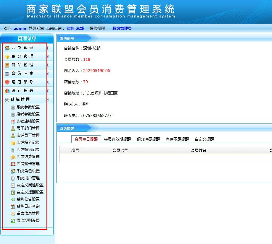The width and height of the screenshot is (272, 244).
Task: Collapse the 系统管理 section arrow
Action: 48,100
